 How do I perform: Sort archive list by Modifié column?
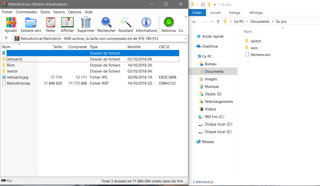[x=142, y=47]
